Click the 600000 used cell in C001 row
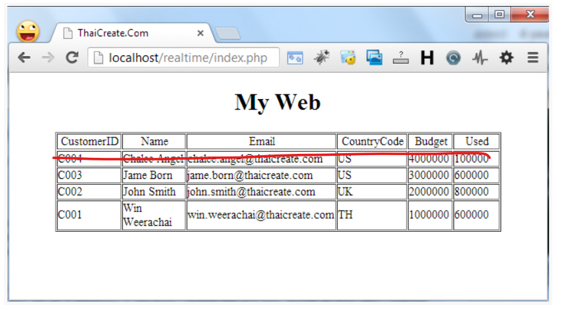This screenshot has height=311, width=563. (476, 215)
